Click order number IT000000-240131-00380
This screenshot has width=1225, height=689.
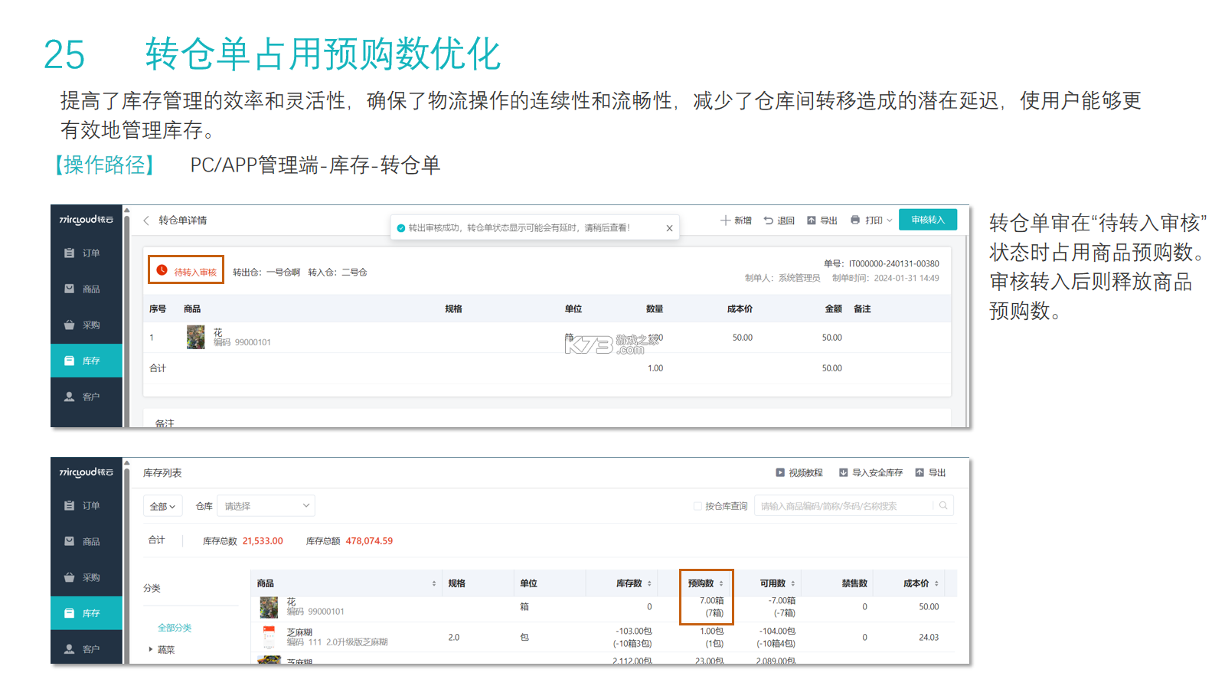pyautogui.click(x=893, y=264)
